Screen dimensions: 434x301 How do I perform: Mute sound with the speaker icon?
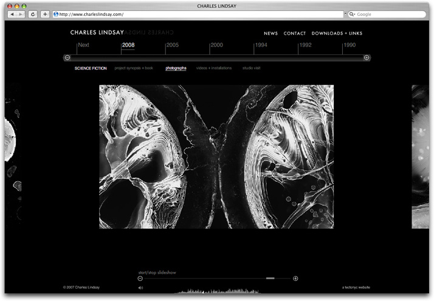[141, 288]
